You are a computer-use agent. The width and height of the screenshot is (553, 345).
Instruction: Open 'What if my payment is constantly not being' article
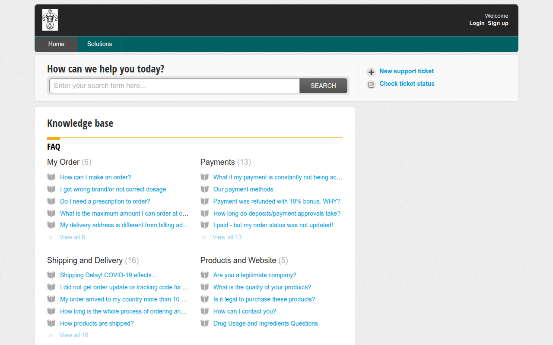(x=278, y=177)
